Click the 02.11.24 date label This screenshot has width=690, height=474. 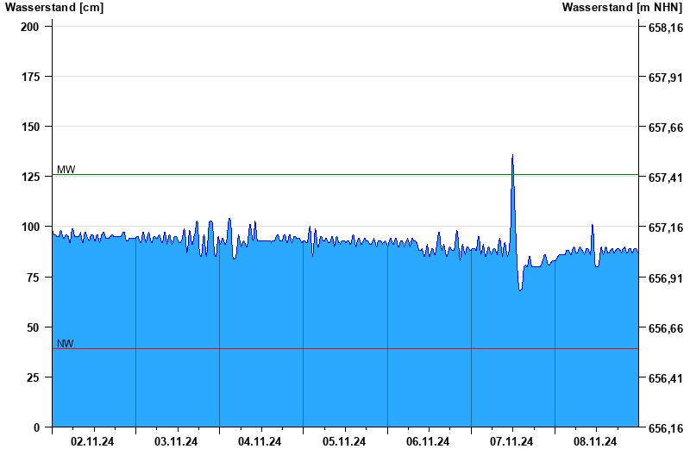coord(92,441)
